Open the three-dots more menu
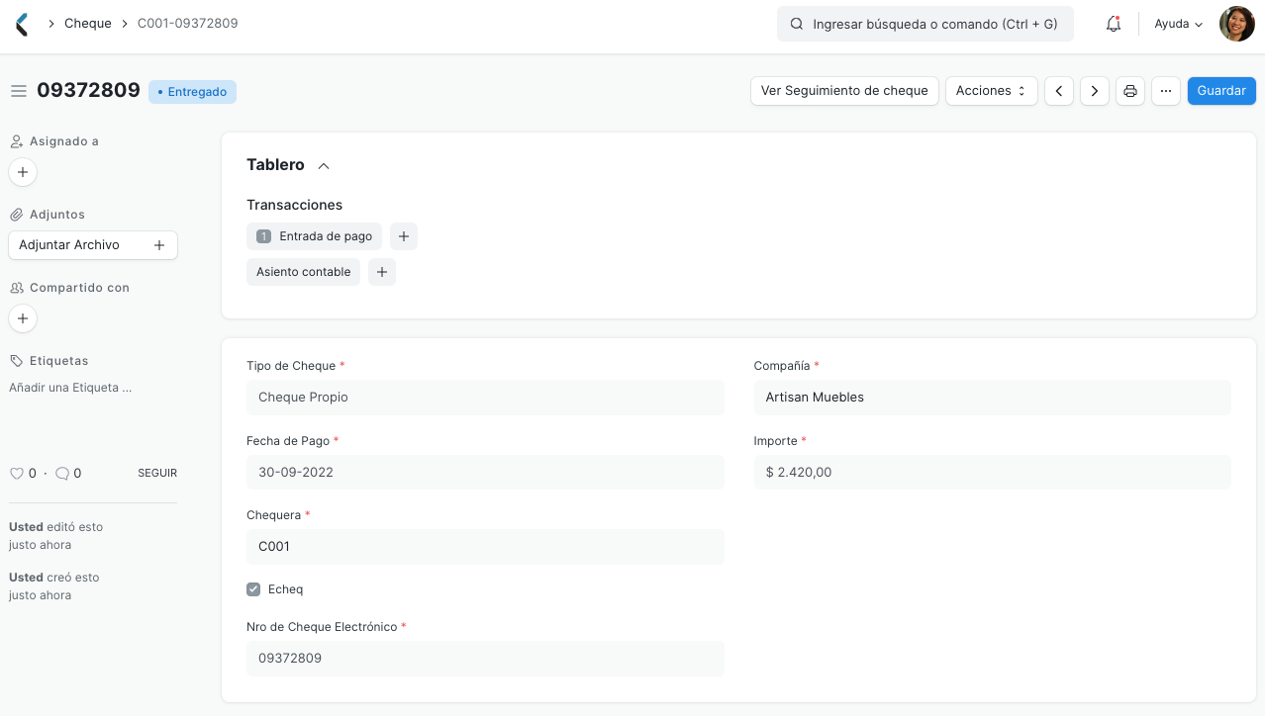1265x716 pixels. 1166,91
